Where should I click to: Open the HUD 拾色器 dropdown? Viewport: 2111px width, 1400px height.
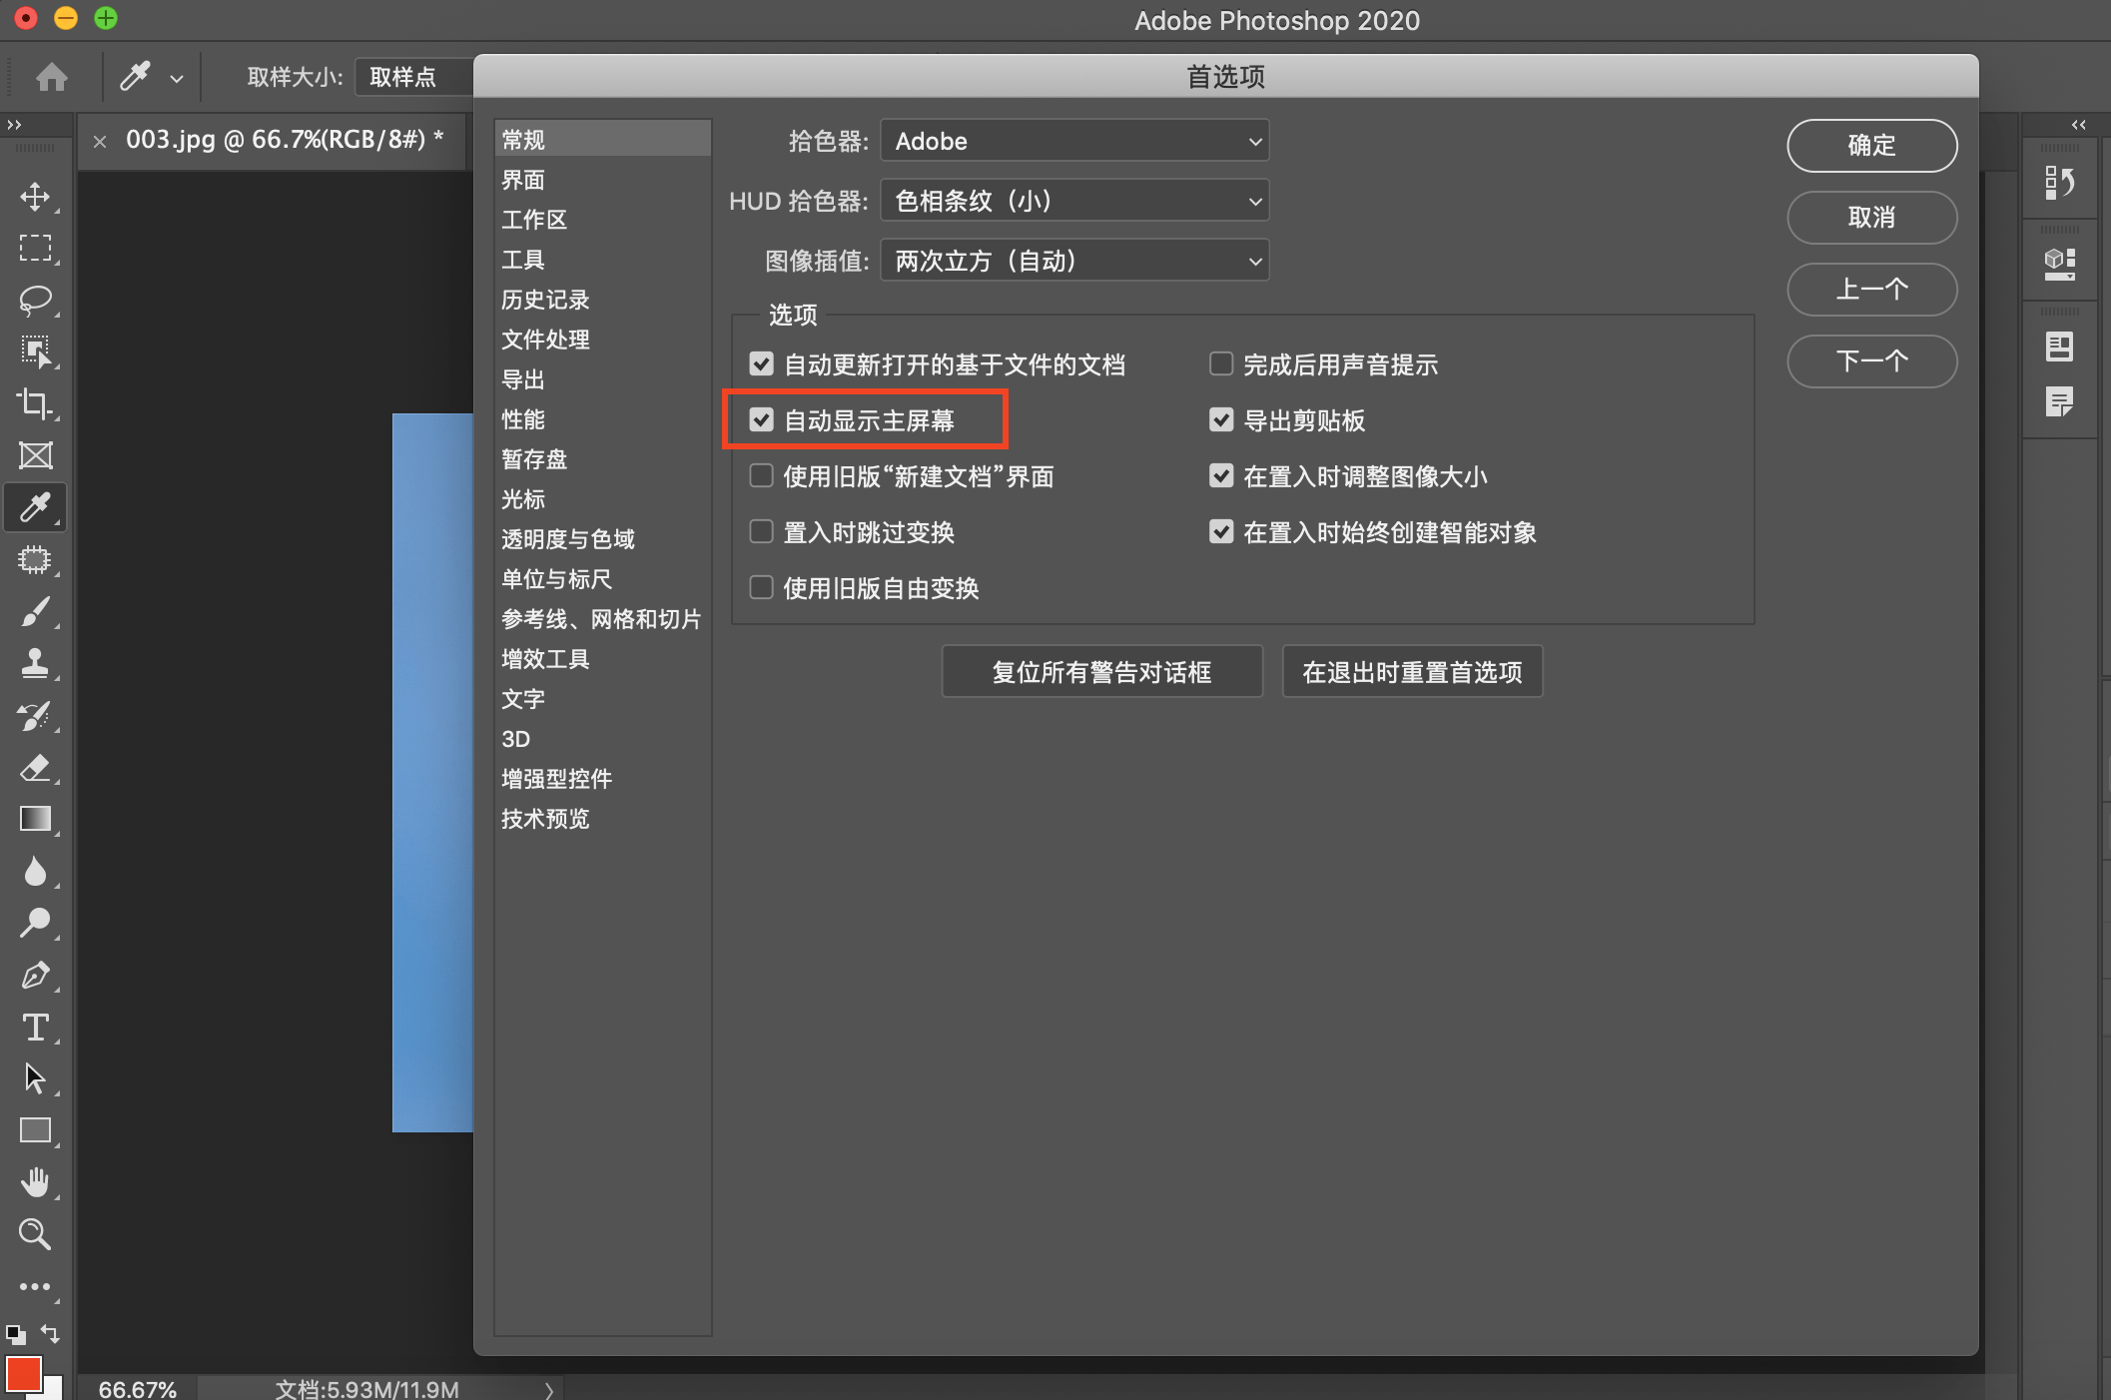click(1074, 201)
